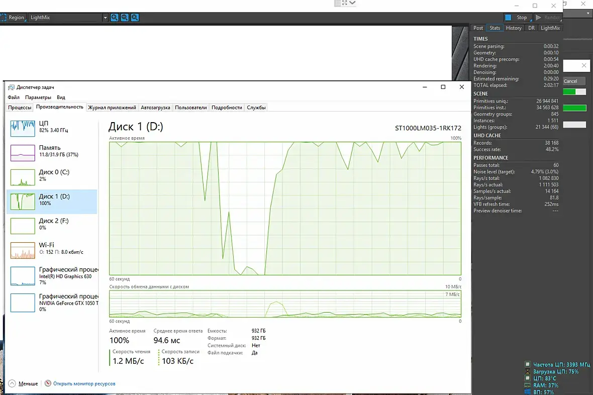Click the ВП overlay indicator icon
This screenshot has width=593, height=395.
coord(528,392)
